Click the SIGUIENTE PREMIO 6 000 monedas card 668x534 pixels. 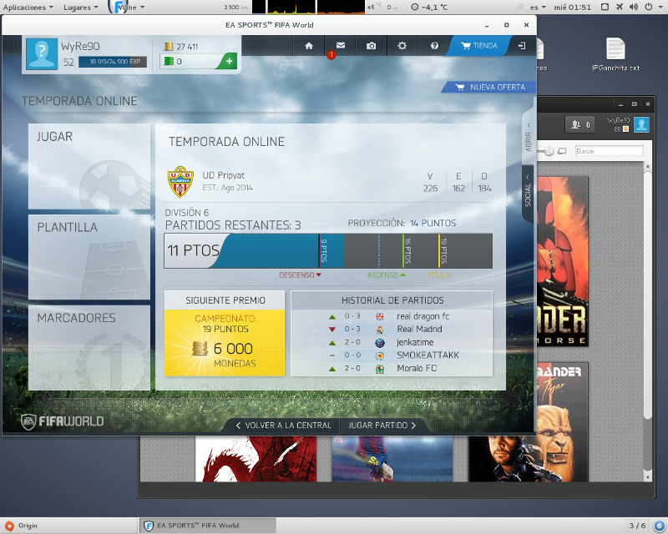click(225, 334)
